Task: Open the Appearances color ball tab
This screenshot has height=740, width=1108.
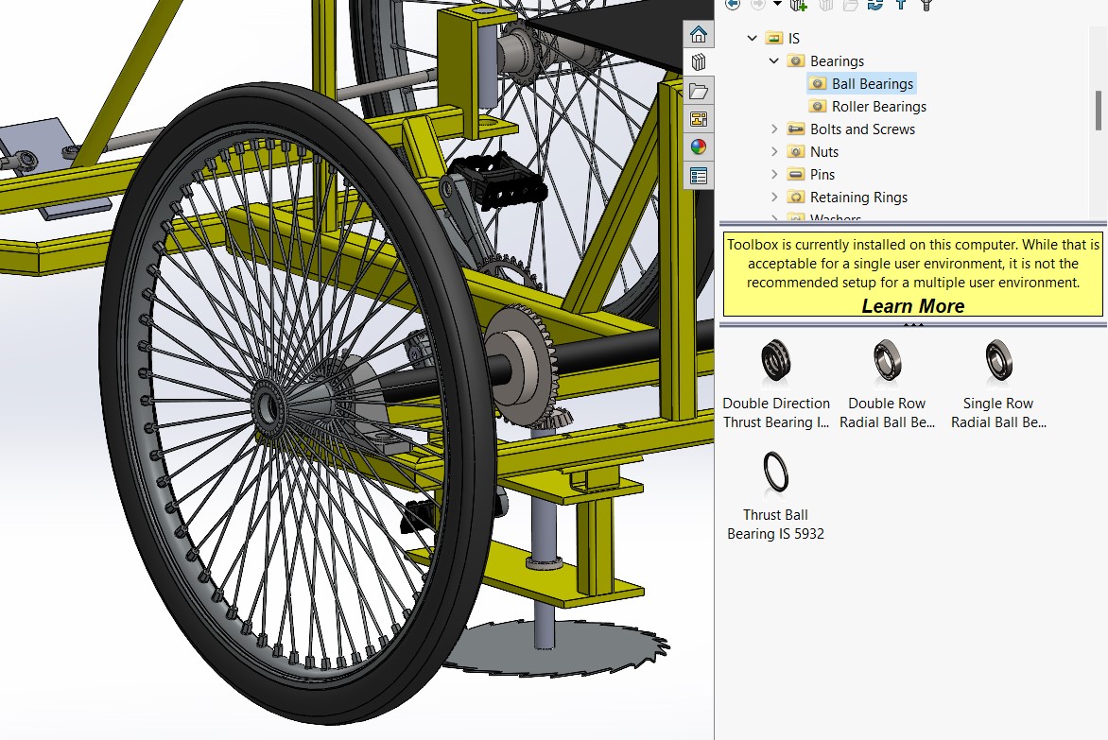Action: [698, 146]
